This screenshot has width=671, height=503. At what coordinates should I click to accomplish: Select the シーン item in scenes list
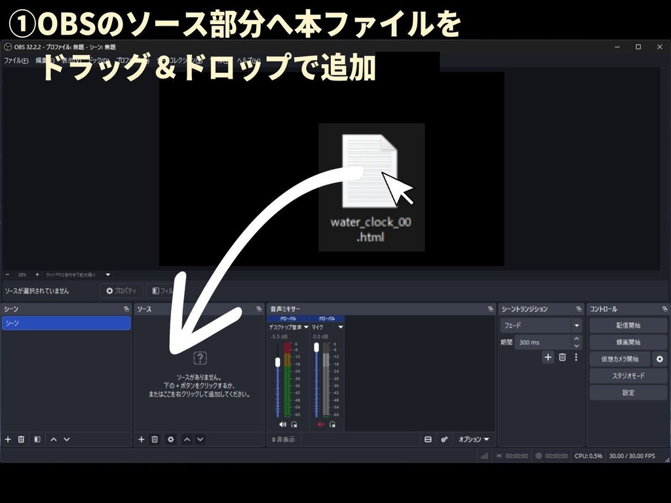pos(66,324)
